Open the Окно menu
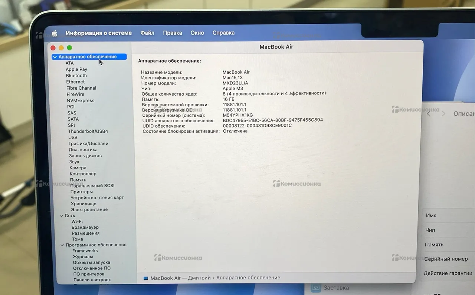Viewport: 475px width, 295px height. [x=197, y=33]
